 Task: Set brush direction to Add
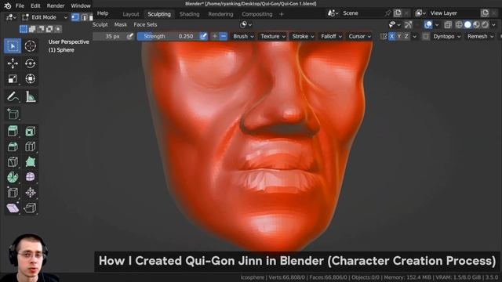click(214, 37)
